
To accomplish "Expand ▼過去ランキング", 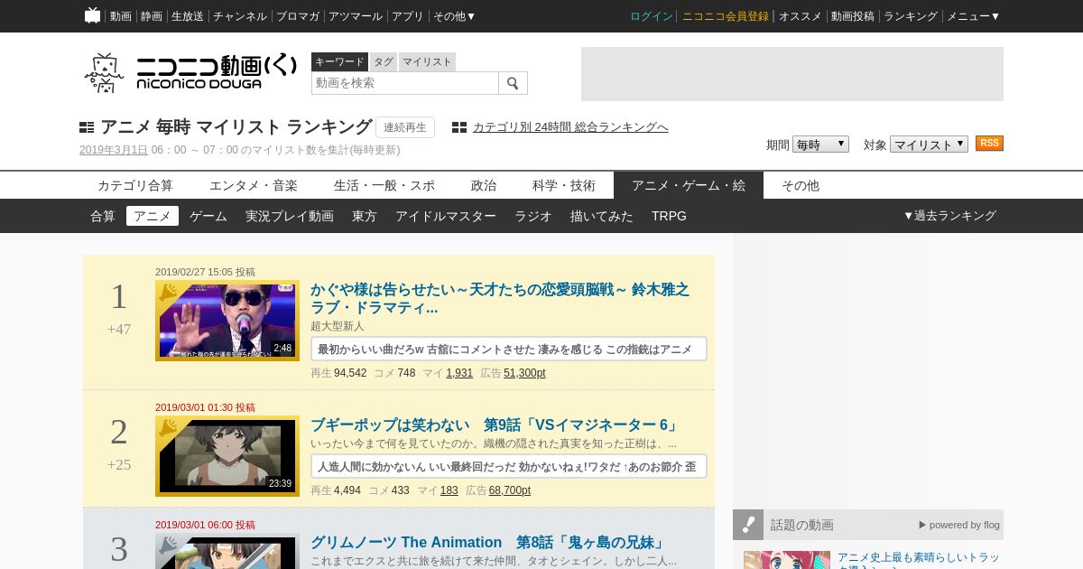I will pyautogui.click(x=949, y=216).
